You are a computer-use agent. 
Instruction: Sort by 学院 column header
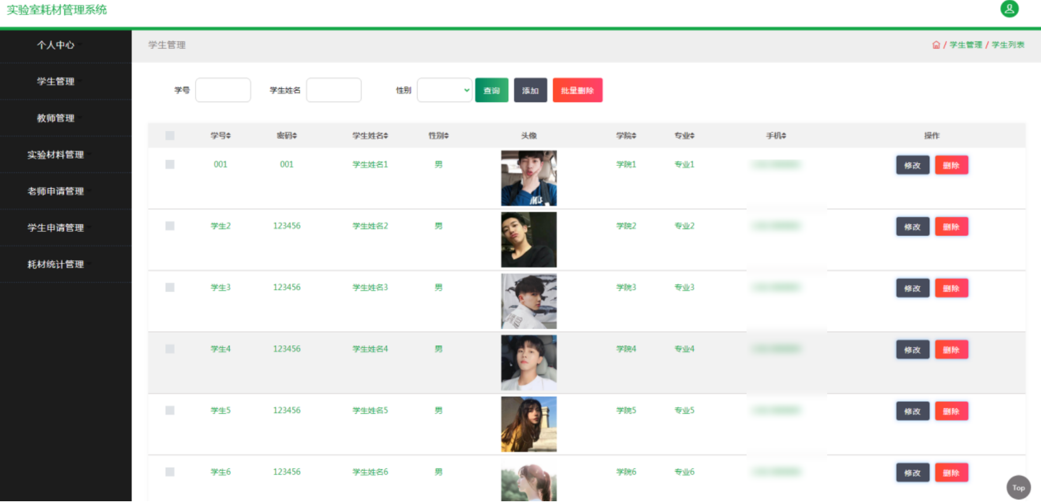click(x=626, y=136)
